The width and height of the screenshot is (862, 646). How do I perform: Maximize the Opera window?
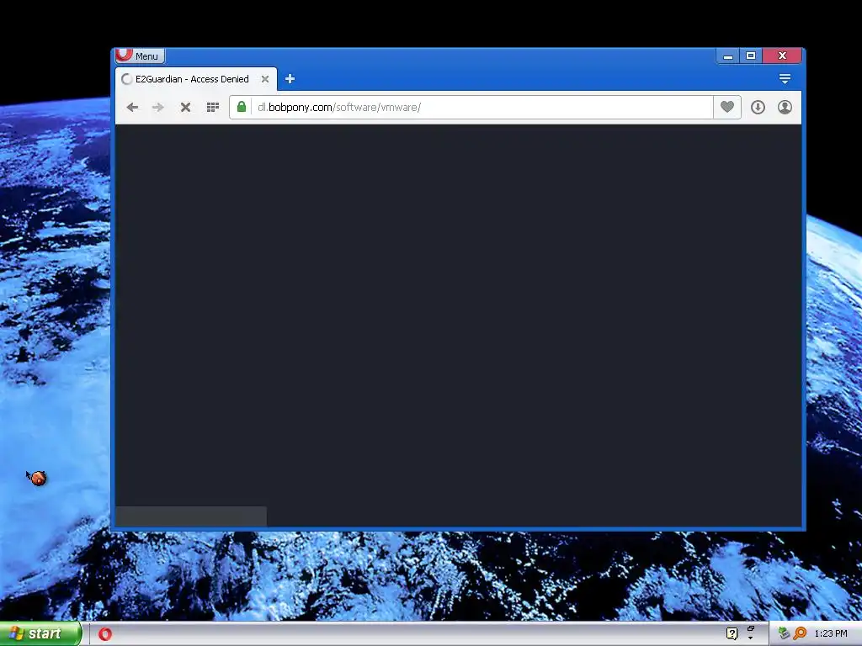point(750,56)
